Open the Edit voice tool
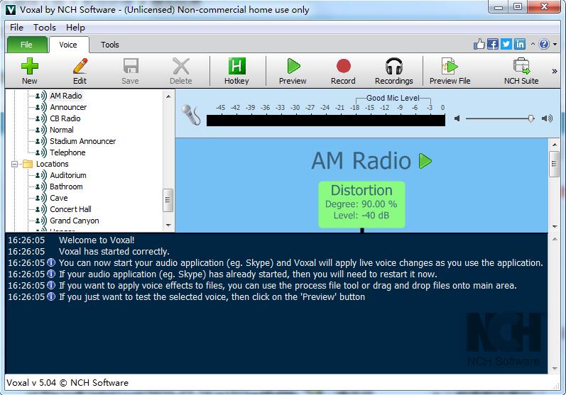 pos(80,67)
